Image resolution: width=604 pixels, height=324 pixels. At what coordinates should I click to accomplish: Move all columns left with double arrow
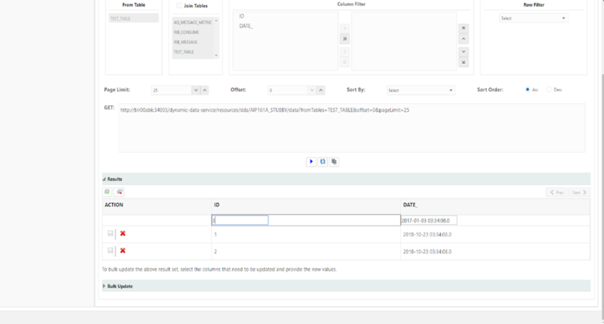click(x=345, y=62)
